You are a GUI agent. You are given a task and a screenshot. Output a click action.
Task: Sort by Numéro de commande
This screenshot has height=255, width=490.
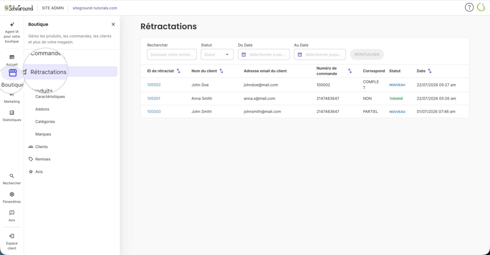350,71
